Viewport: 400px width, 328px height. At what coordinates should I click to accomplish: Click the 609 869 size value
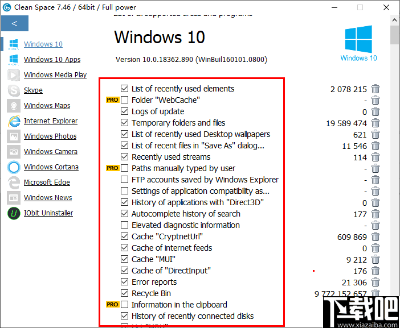pos(352,237)
